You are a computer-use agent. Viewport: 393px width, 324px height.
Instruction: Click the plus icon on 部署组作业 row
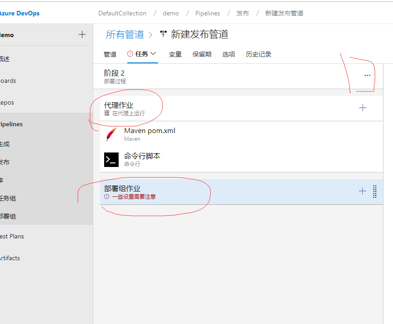[x=362, y=191]
